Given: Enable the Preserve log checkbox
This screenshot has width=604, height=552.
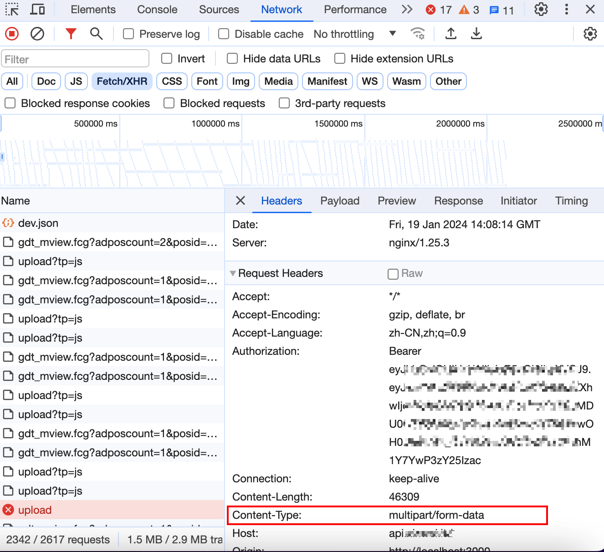Looking at the screenshot, I should point(129,34).
